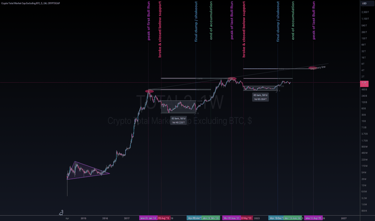Click 'final dump / shakeout' label near Dec 2023
375x221 pixels.
coord(278,22)
